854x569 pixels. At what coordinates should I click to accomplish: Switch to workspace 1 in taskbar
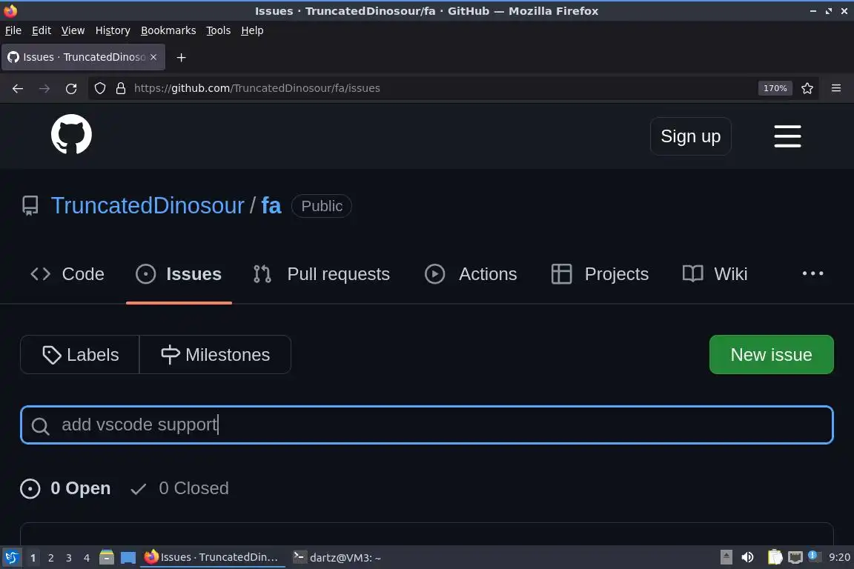click(x=33, y=558)
